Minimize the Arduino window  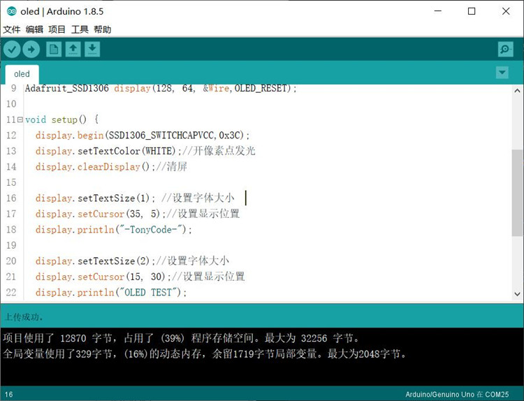[x=438, y=11]
